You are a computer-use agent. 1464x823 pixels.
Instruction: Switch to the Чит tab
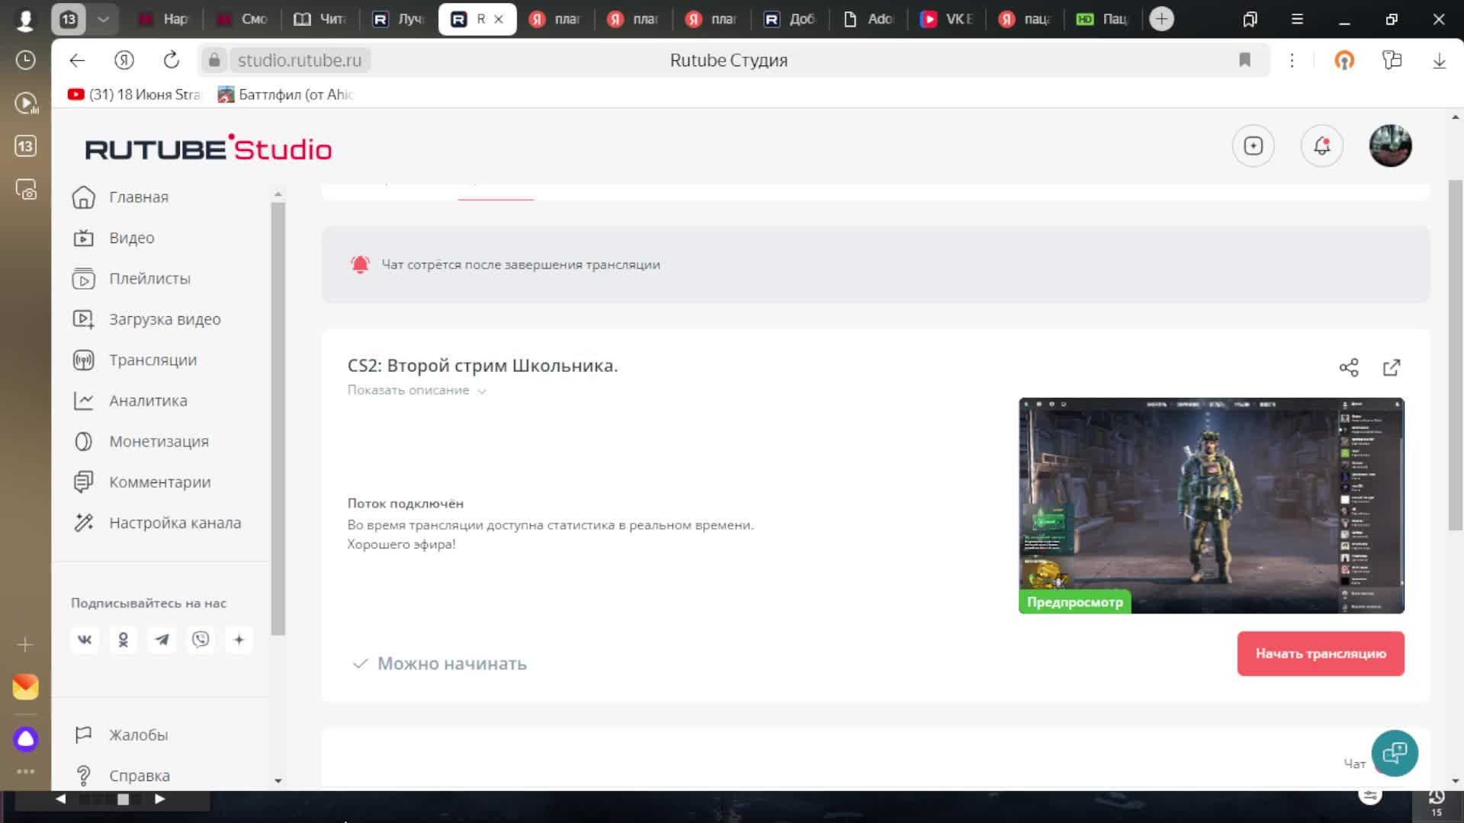(x=319, y=19)
